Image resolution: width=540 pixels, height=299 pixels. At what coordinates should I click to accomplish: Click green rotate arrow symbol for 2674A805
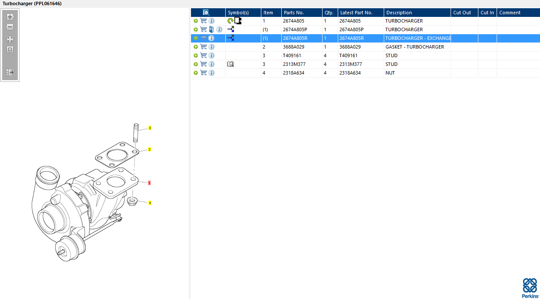230,21
